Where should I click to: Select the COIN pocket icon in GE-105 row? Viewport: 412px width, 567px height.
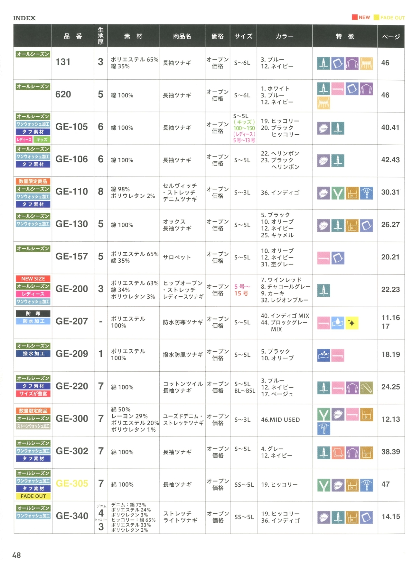(323, 129)
